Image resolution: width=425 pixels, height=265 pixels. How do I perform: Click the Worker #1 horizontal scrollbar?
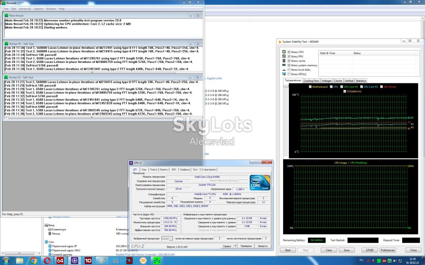[92, 72]
